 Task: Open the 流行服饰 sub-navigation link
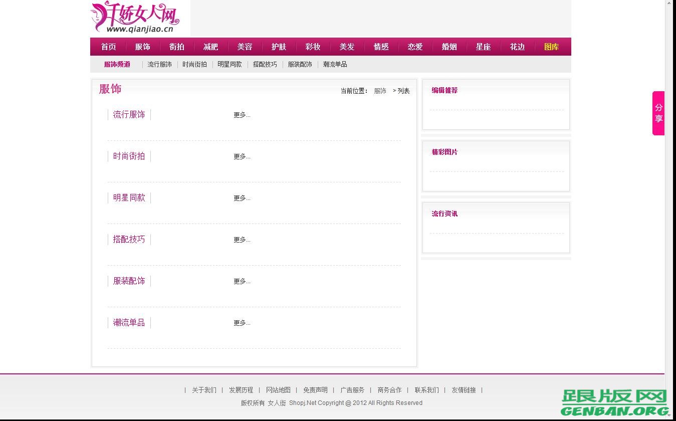tap(159, 64)
